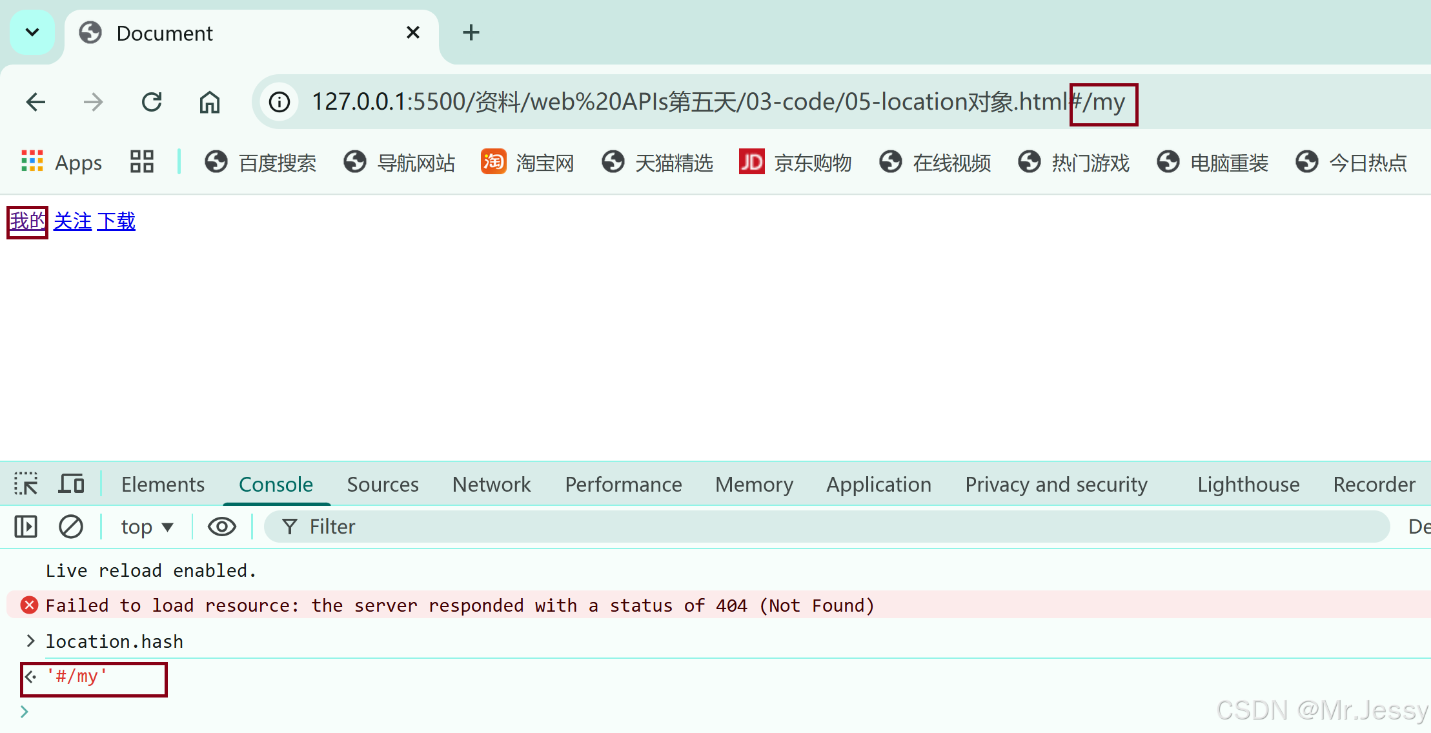Click the live expression eye icon
The width and height of the screenshot is (1431, 733).
pos(221,527)
